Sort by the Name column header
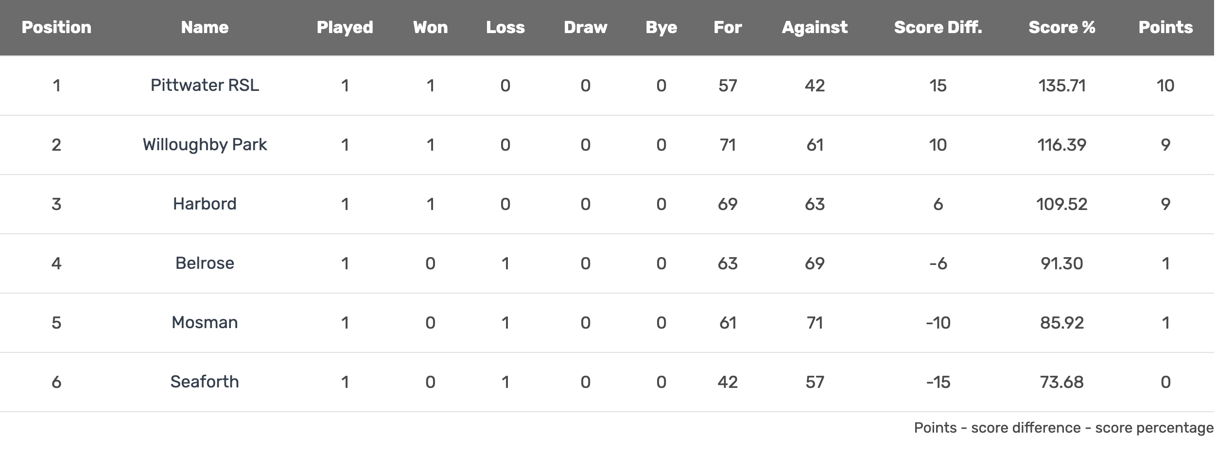The height and width of the screenshot is (455, 1217). (x=205, y=27)
